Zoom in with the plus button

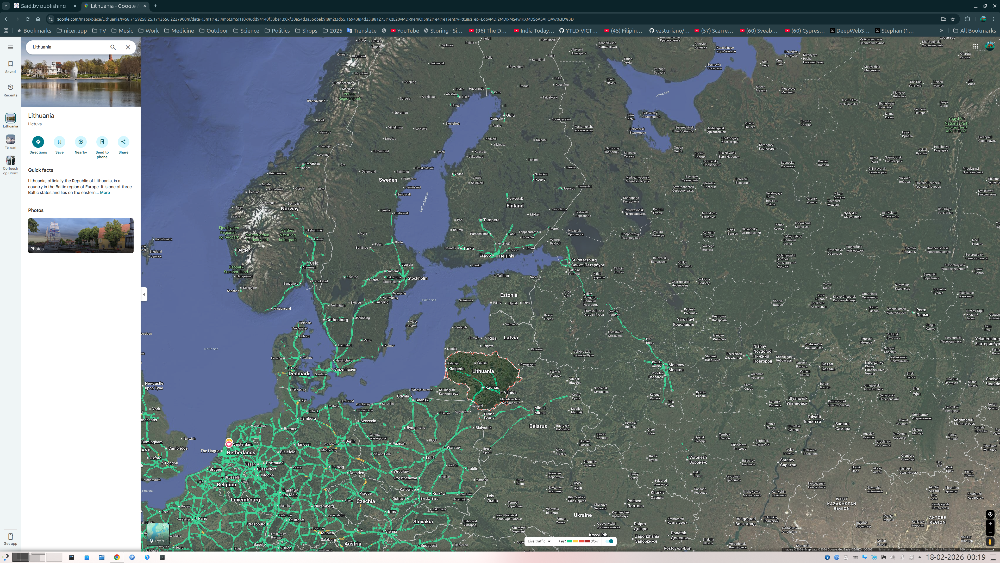[x=990, y=524]
